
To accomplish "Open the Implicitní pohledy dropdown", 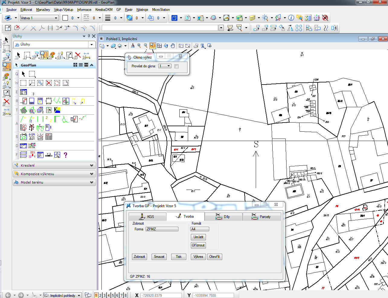I will 63,295.
